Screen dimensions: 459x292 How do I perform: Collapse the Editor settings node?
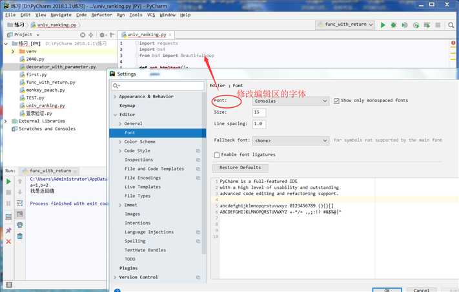tap(115, 115)
